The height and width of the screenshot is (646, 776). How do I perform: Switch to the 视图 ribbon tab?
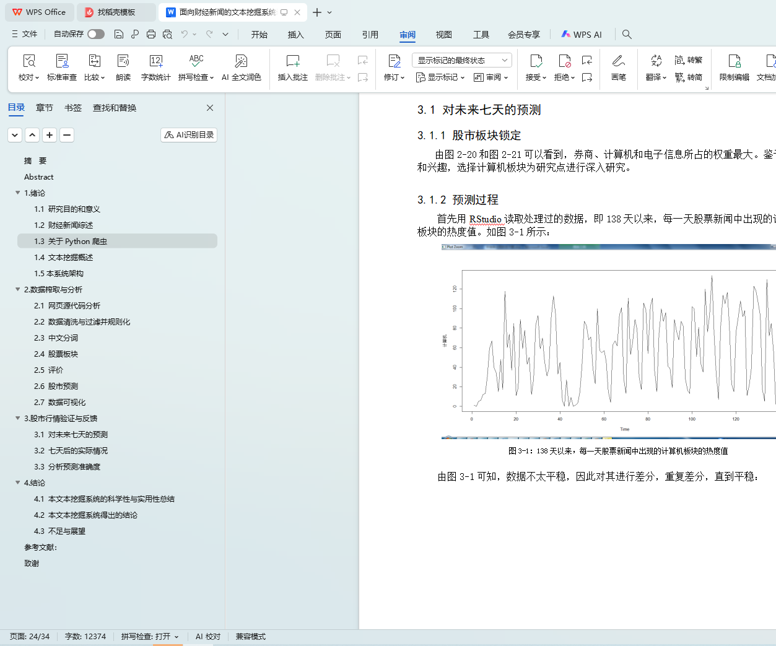tap(443, 35)
